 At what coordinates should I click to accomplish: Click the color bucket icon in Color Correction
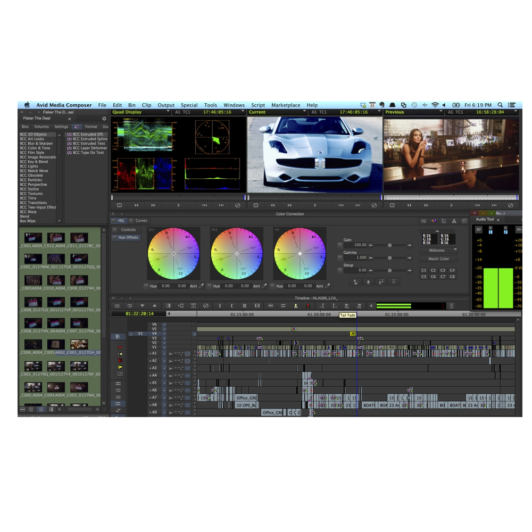coord(434,221)
